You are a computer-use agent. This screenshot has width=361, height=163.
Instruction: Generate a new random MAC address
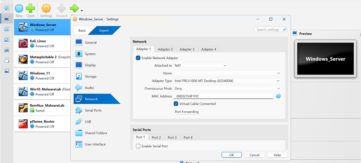[278, 96]
